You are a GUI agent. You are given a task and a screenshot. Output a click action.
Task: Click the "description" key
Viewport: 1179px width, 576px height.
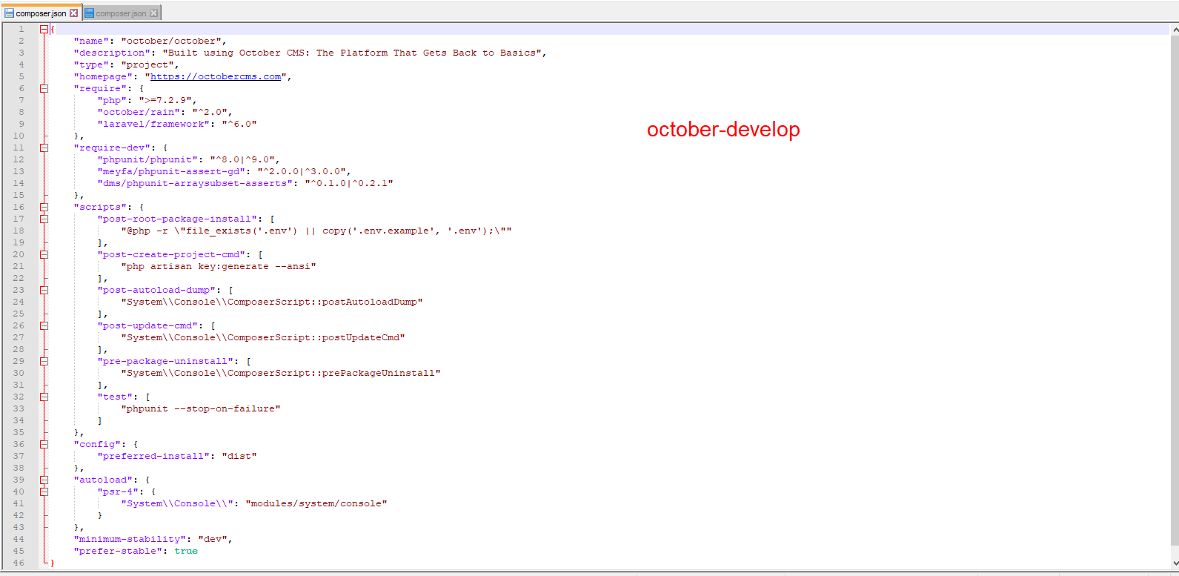112,53
